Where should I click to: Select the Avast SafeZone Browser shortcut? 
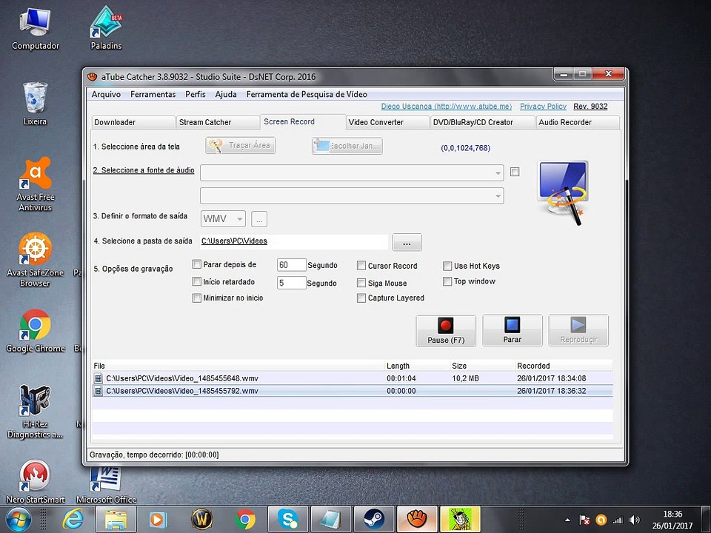pos(35,259)
